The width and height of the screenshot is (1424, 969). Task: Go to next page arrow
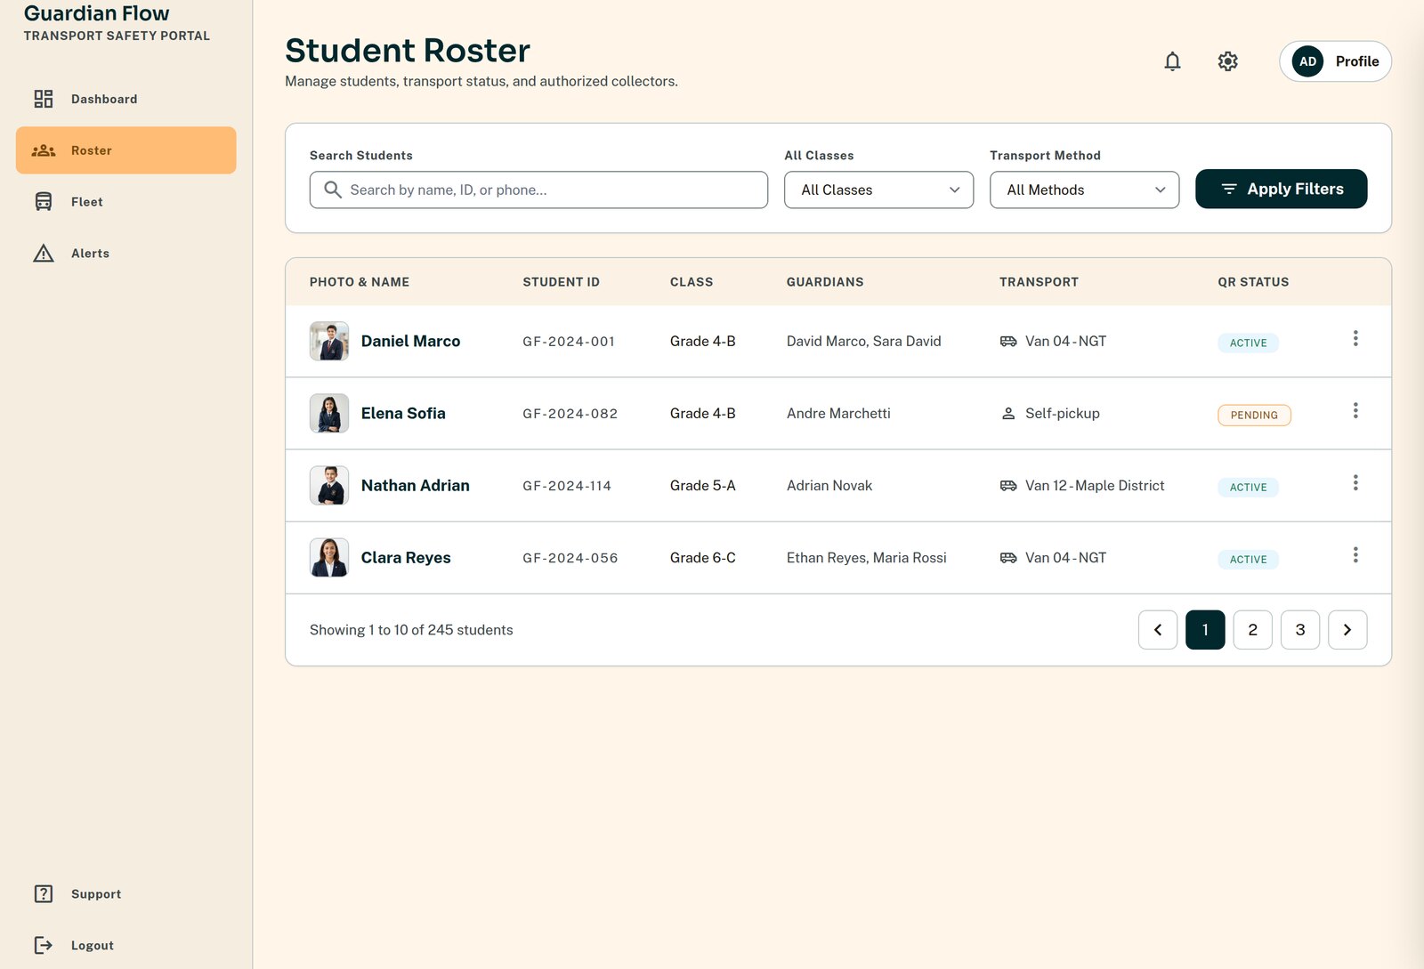(x=1347, y=630)
